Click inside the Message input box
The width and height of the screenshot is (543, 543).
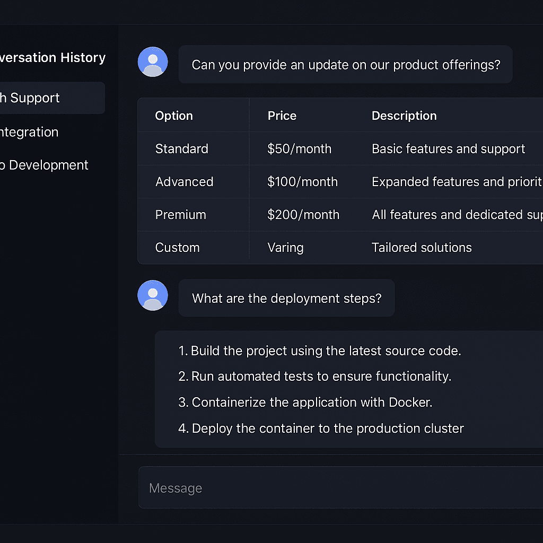coord(339,487)
